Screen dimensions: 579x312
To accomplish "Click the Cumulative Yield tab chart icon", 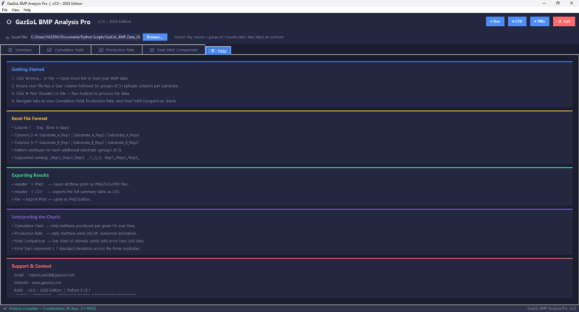I will point(48,50).
